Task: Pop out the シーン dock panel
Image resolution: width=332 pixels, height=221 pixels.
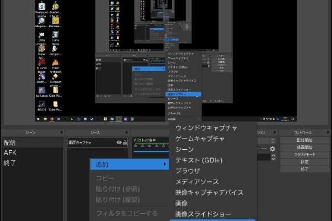Action: 61,133
